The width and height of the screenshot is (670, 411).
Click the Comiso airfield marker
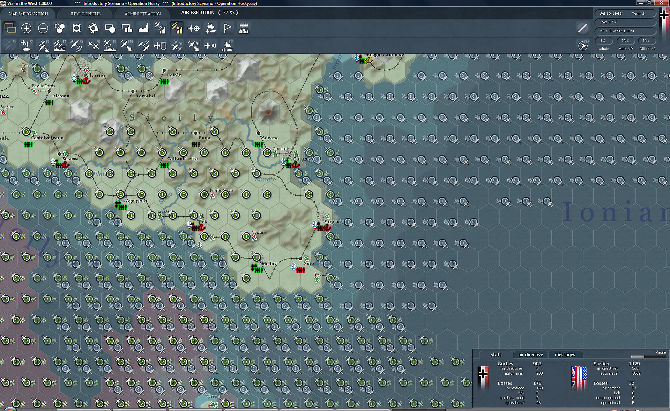coord(254,238)
